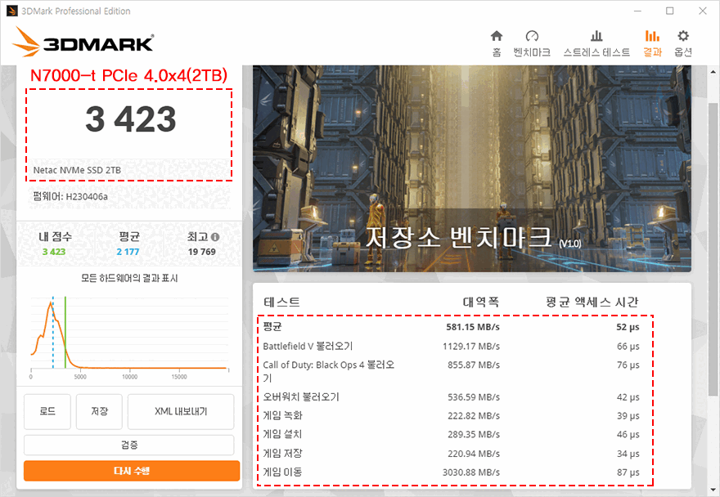Click the 게임 녹화 row
Viewport: 720px width, 497px height.
tap(451, 416)
